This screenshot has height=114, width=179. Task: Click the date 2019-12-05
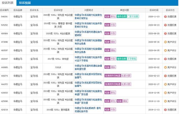154,93
